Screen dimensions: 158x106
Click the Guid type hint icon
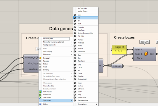(75, 55)
